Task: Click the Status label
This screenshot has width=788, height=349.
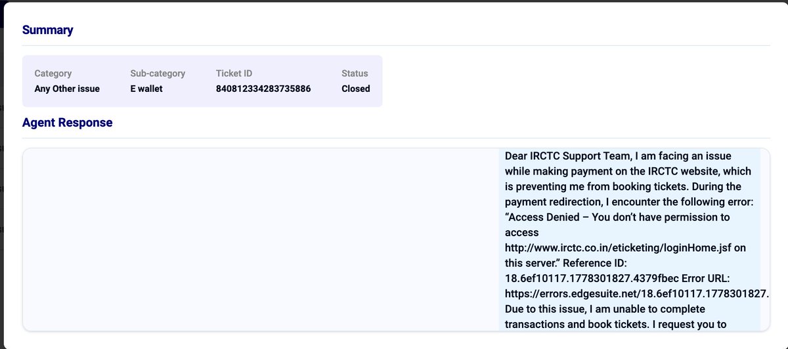Action: (355, 73)
